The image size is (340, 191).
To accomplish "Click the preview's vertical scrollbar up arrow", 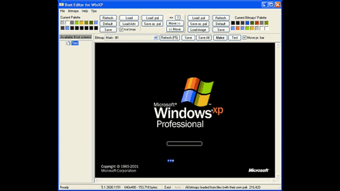I will point(278,45).
